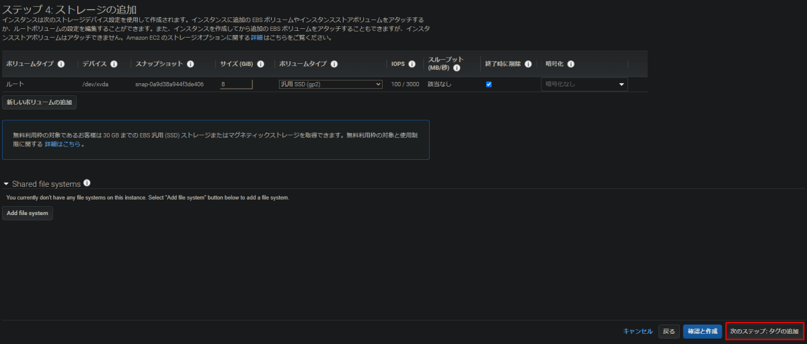Click the 確認と作成 button
This screenshot has height=344, width=807.
tap(702, 331)
